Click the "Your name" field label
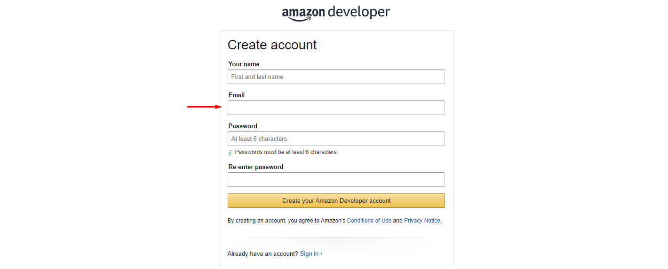This screenshot has width=668, height=269. [244, 64]
